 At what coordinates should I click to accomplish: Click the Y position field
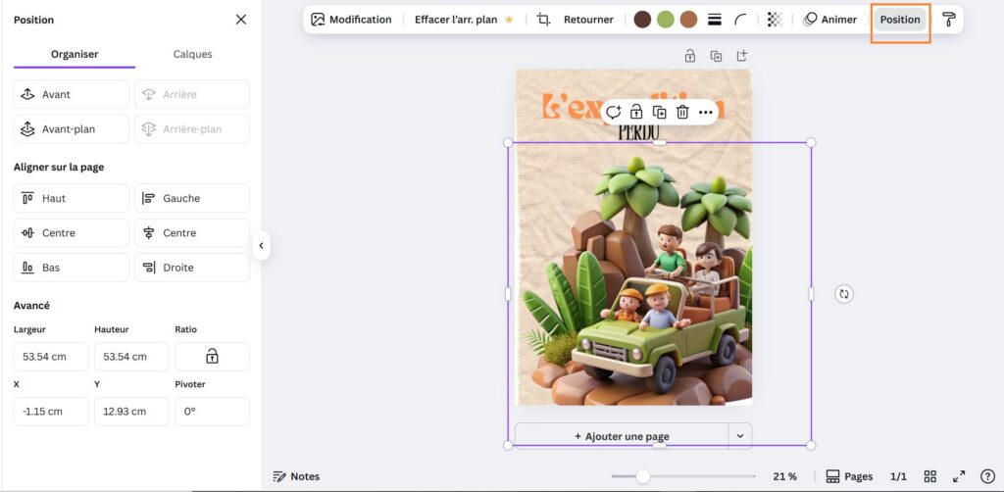[x=132, y=412]
